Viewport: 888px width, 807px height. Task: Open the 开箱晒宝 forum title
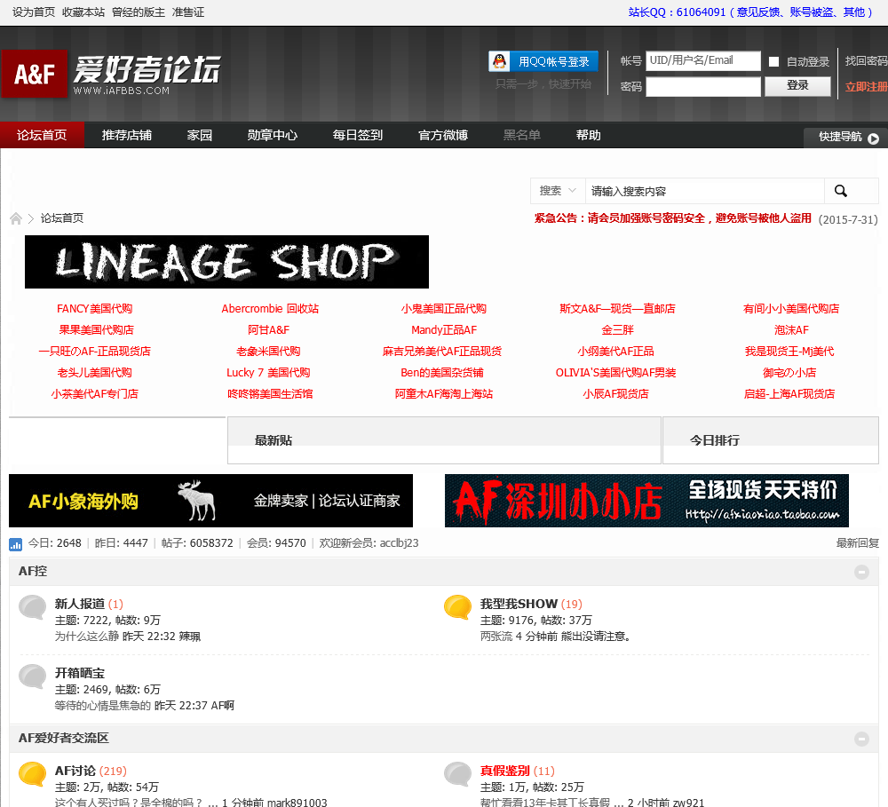80,673
